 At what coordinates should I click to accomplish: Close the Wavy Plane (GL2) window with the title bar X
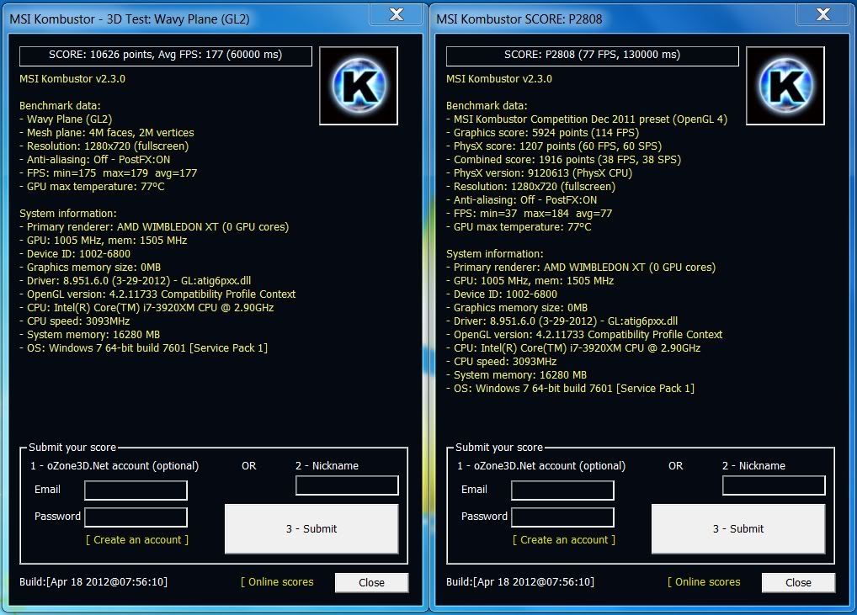pyautogui.click(x=397, y=15)
